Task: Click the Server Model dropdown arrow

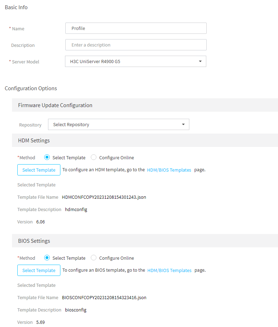Action: pos(200,61)
